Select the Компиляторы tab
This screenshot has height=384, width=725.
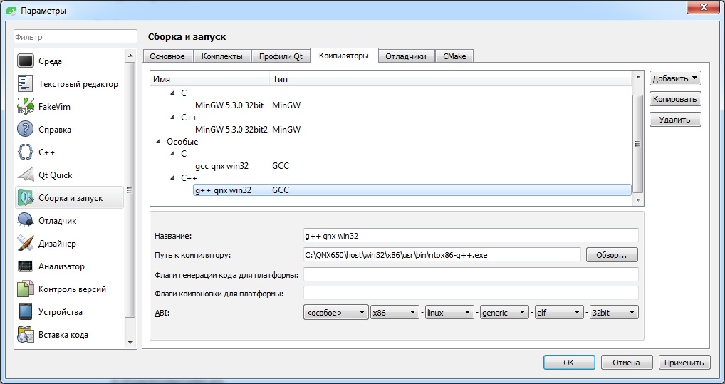[344, 56]
